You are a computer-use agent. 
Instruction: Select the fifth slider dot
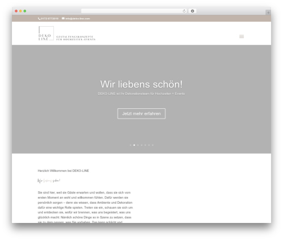(x=145, y=145)
